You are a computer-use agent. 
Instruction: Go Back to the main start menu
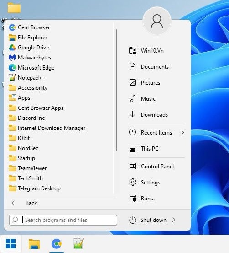click(25, 203)
